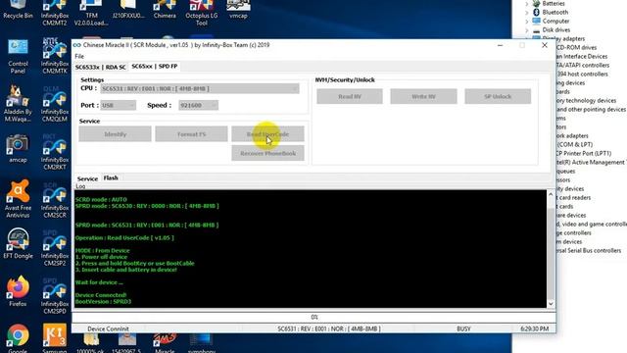
Task: Click the SP Unlock button
Action: pyautogui.click(x=498, y=96)
